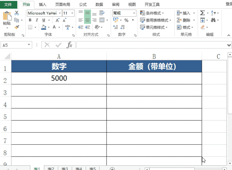Viewport: 232px width, 170px height.
Task: Click Find and Select binoculars
Action: (x=213, y=20)
